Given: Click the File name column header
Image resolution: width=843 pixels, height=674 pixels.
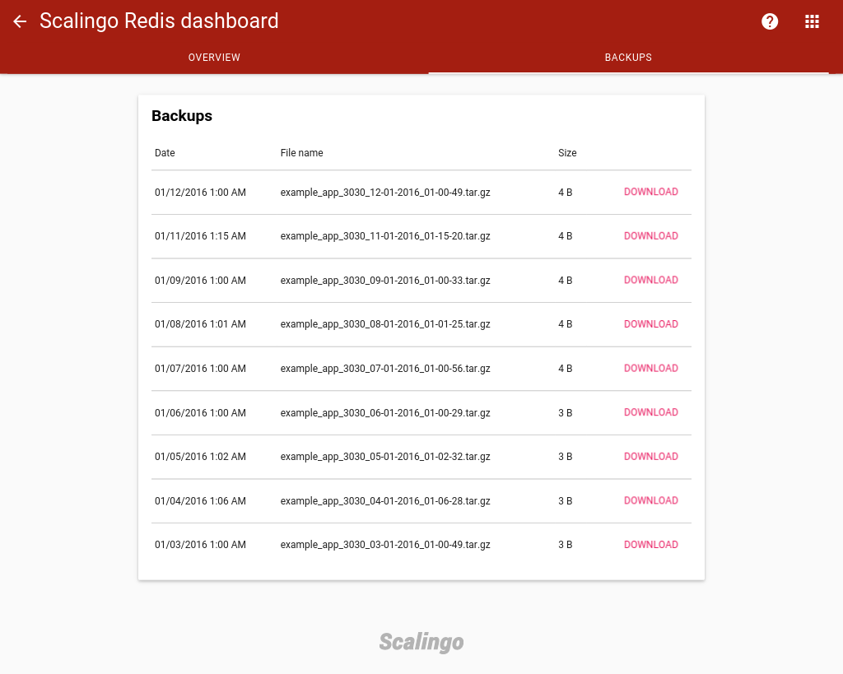Looking at the screenshot, I should (301, 152).
